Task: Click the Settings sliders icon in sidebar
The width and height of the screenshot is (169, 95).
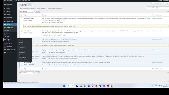Action: 5,40
